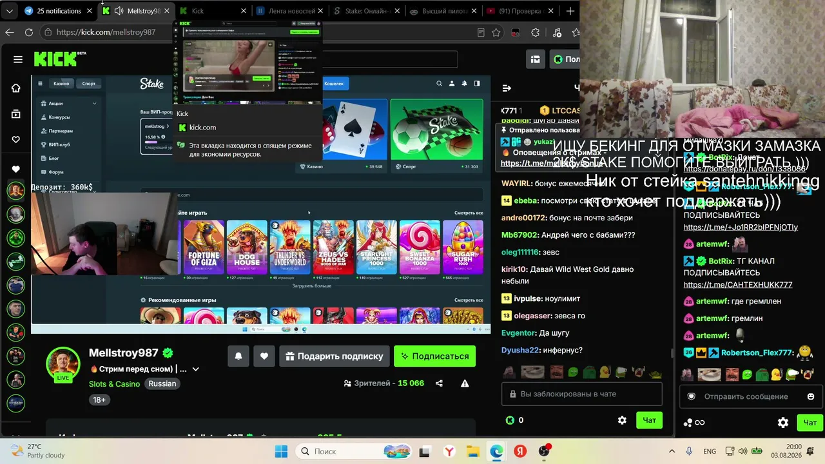Click the heart follow button beside the bell

(x=264, y=356)
